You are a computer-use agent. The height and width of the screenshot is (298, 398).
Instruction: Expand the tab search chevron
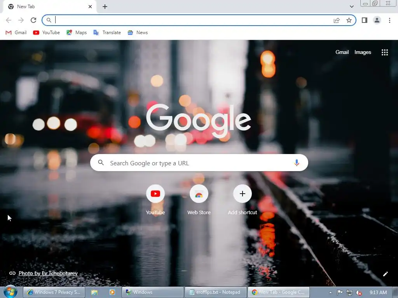coord(351,7)
